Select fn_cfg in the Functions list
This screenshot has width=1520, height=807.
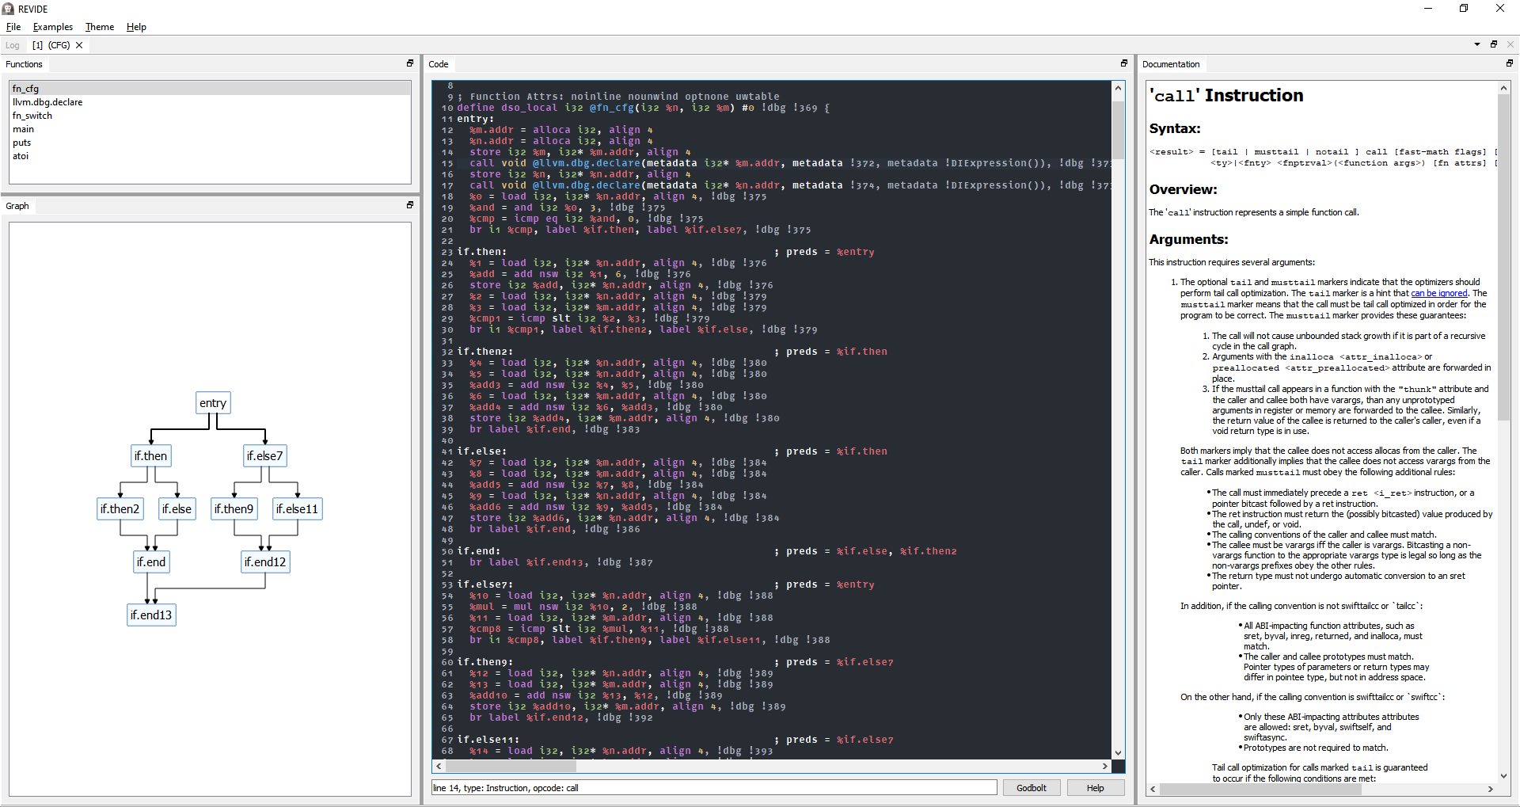point(210,89)
